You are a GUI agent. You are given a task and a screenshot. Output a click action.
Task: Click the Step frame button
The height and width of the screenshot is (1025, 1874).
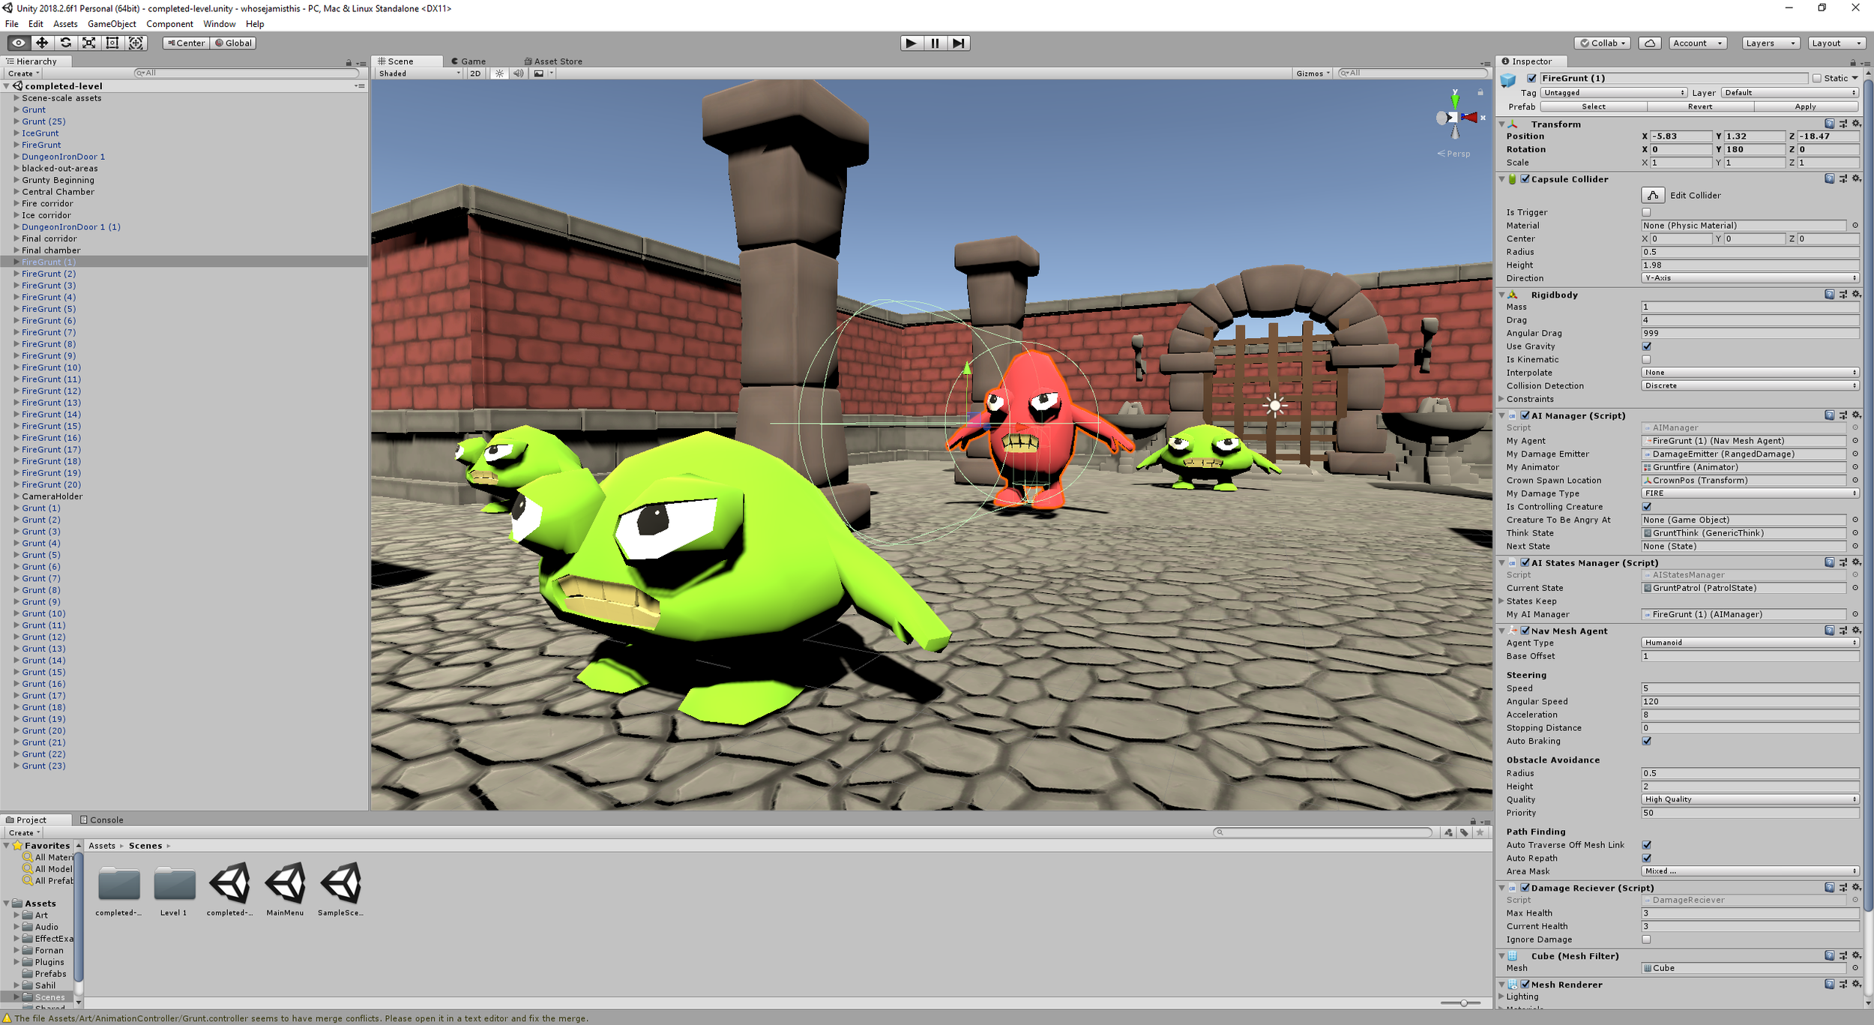pyautogui.click(x=958, y=43)
